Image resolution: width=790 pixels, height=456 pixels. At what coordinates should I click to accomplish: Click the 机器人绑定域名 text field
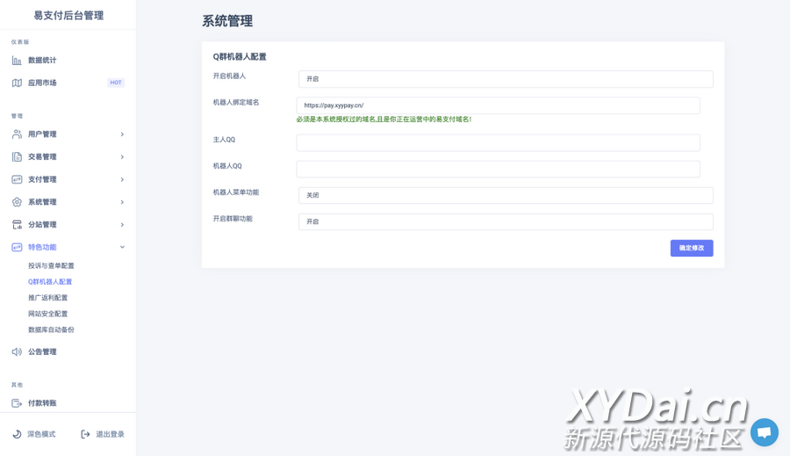(x=498, y=105)
